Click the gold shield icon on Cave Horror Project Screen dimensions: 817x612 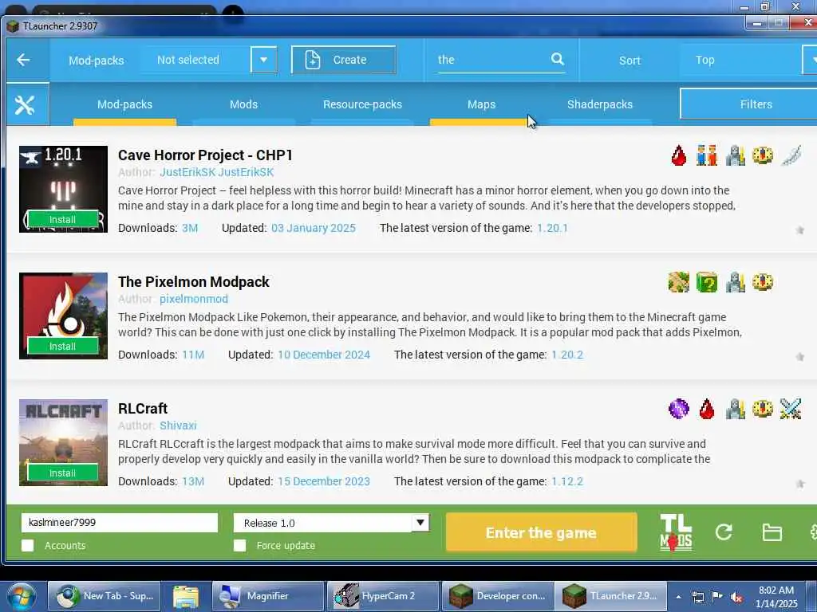763,155
